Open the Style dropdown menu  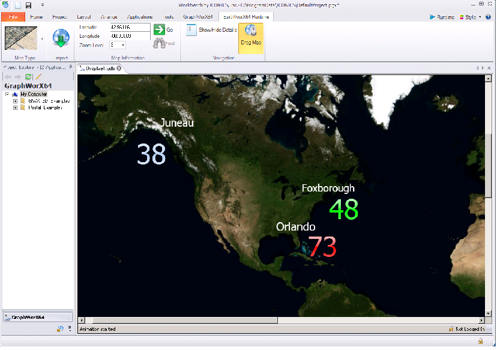[x=472, y=17]
